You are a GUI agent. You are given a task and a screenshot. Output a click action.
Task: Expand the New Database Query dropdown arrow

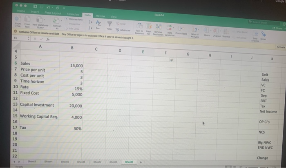point(44,19)
